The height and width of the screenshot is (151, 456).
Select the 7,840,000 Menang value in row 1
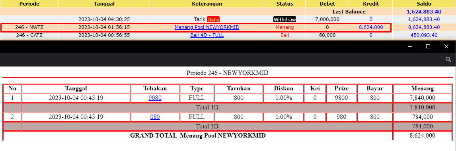click(x=422, y=98)
